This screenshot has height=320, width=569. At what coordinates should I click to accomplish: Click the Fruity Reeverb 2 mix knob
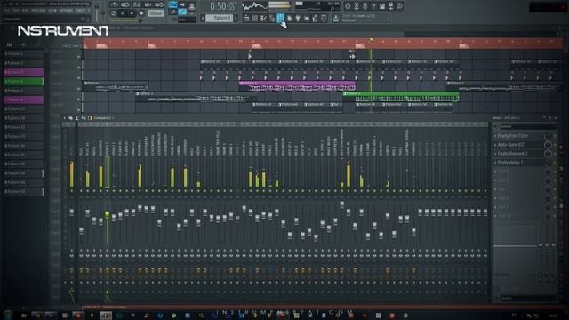pyautogui.click(x=548, y=154)
